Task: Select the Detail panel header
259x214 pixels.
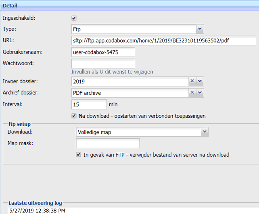Action: click(x=129, y=6)
